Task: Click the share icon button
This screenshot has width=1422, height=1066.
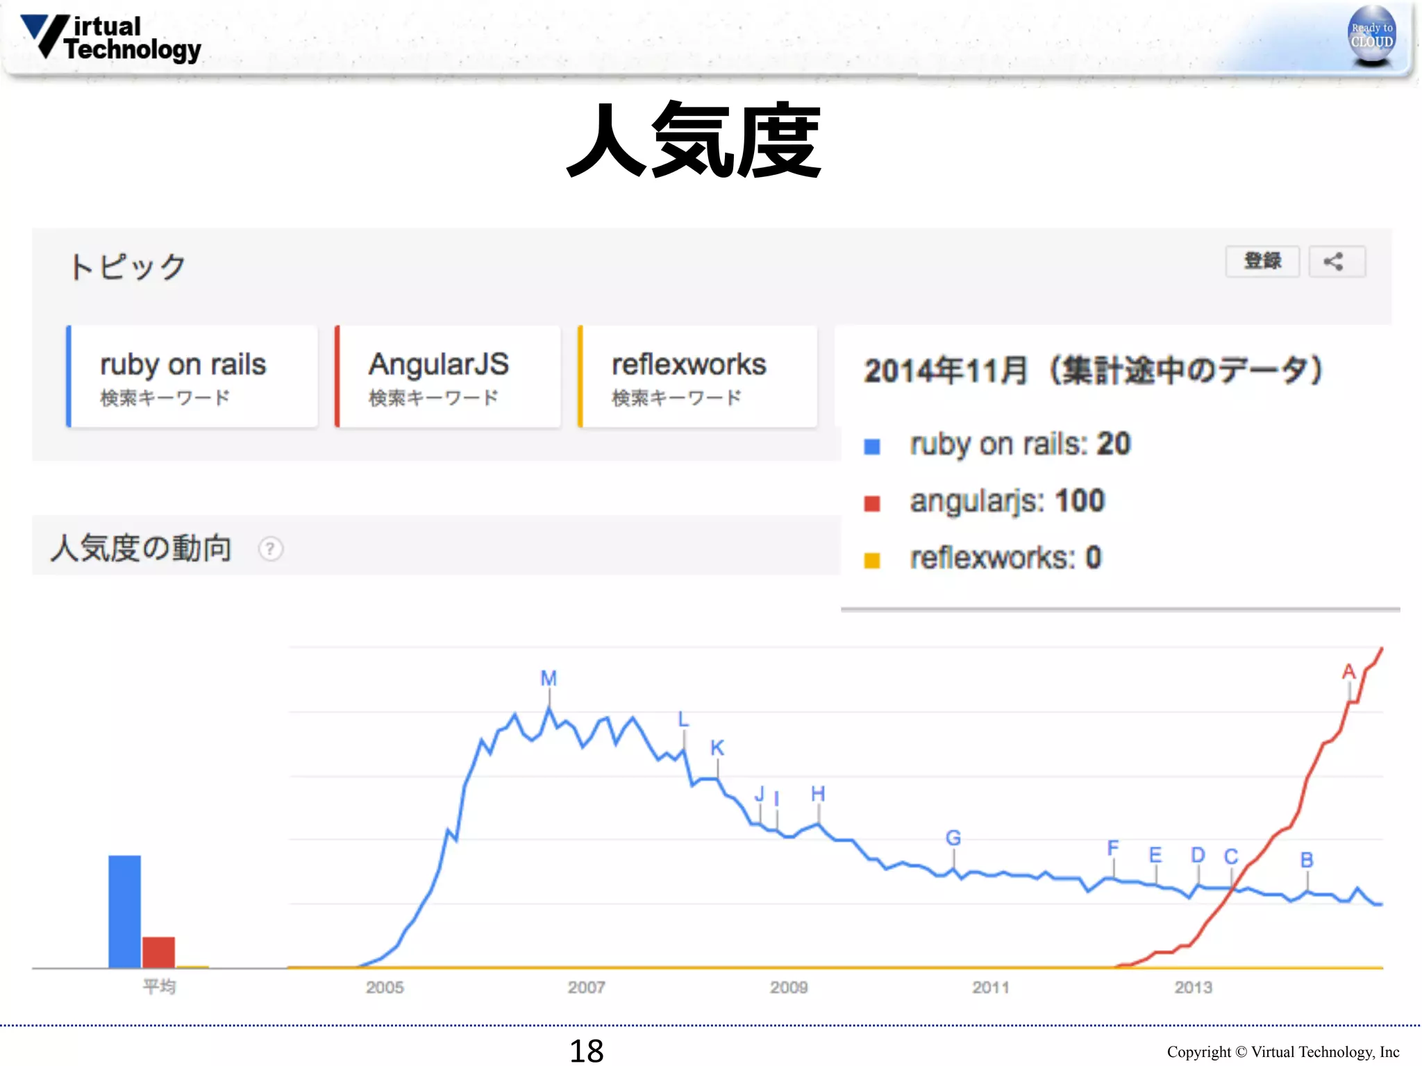Action: (x=1336, y=262)
